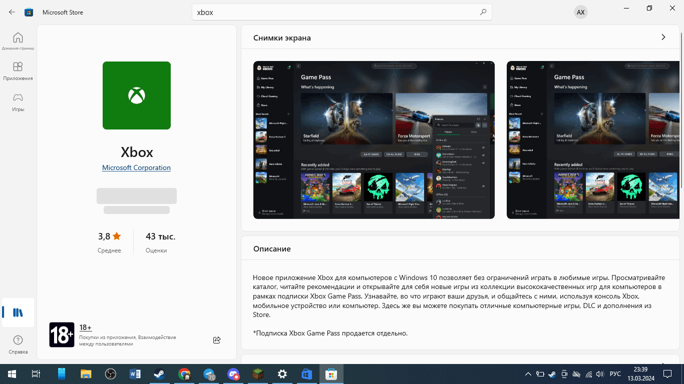
Task: Open the first Game Pass screenshot
Action: click(374, 140)
